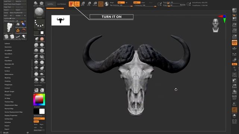The width and height of the screenshot is (239, 134).
Task: Click the Ghost icon on right shelf
Action: 234,110
